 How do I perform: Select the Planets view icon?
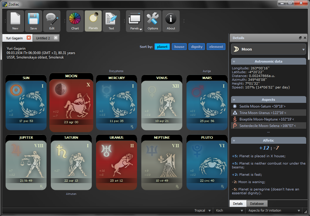(93, 21)
